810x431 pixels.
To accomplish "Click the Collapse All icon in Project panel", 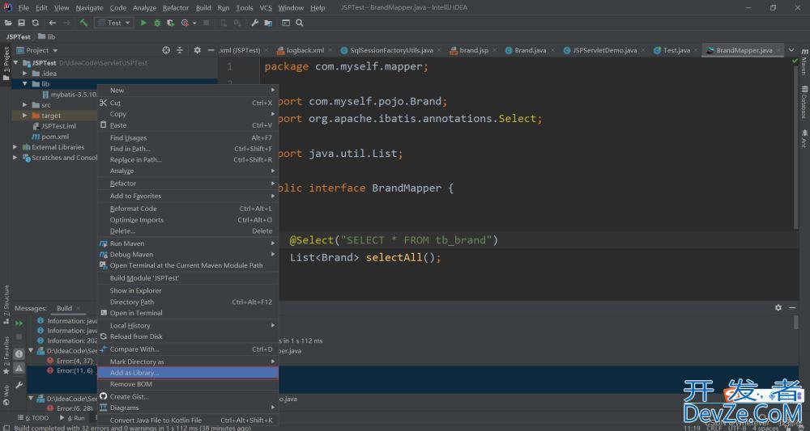I will pos(180,50).
